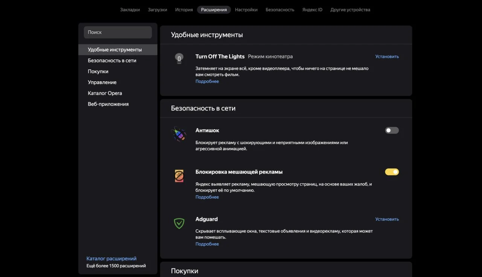
Task: Go to the Настройки tab
Action: (246, 10)
